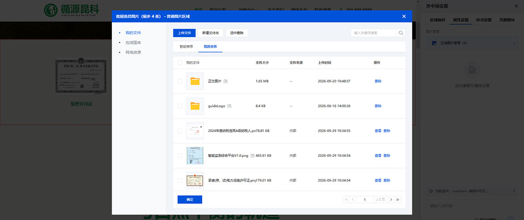Select checkbox for 承装(修、试)电力设施许可证 file
The height and width of the screenshot is (220, 524).
[x=180, y=180]
